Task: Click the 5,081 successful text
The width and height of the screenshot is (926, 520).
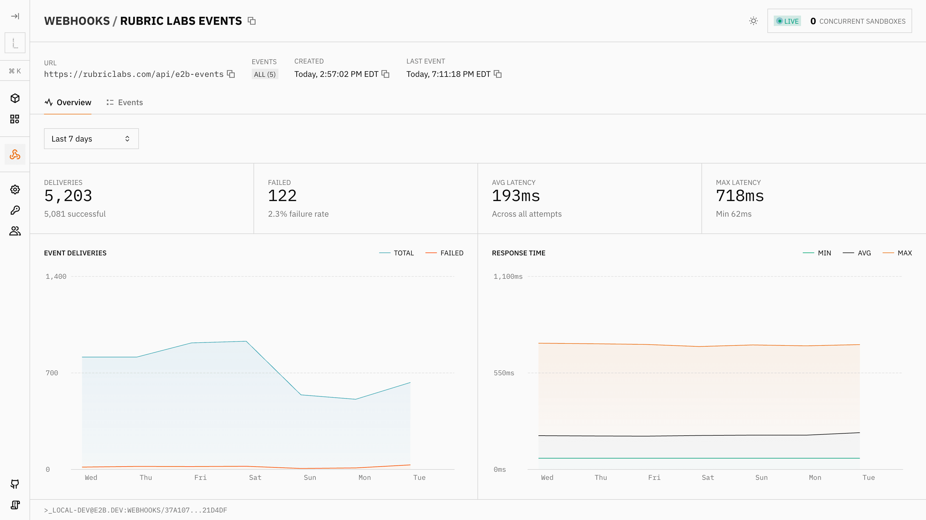Action: pos(75,214)
